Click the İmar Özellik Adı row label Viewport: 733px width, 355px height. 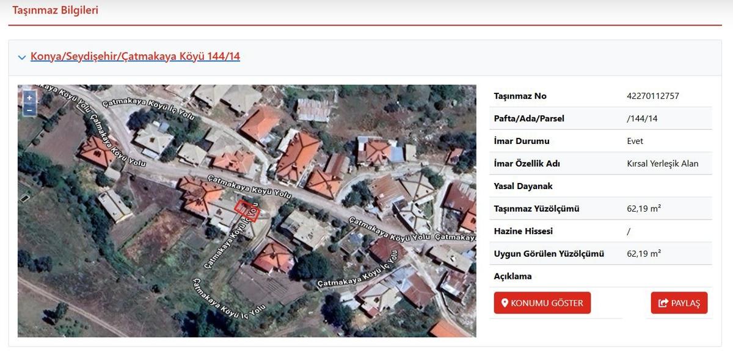pos(527,163)
